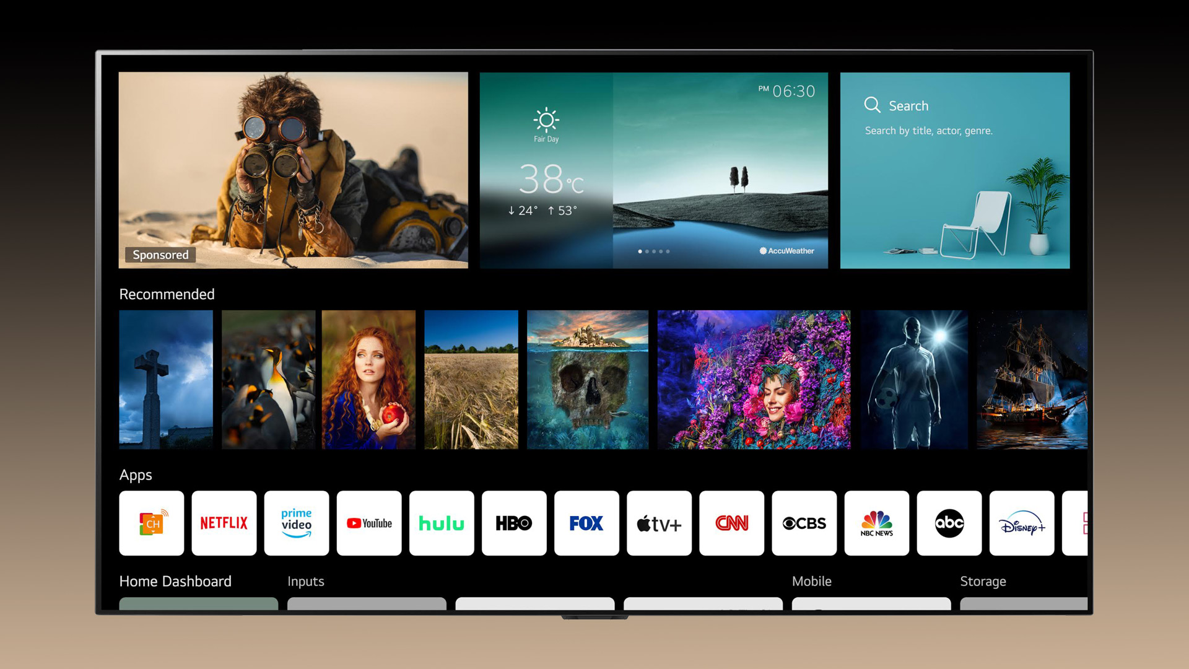This screenshot has height=669, width=1189.
Task: Cycle AccuWeather carousel dots
Action: point(653,250)
